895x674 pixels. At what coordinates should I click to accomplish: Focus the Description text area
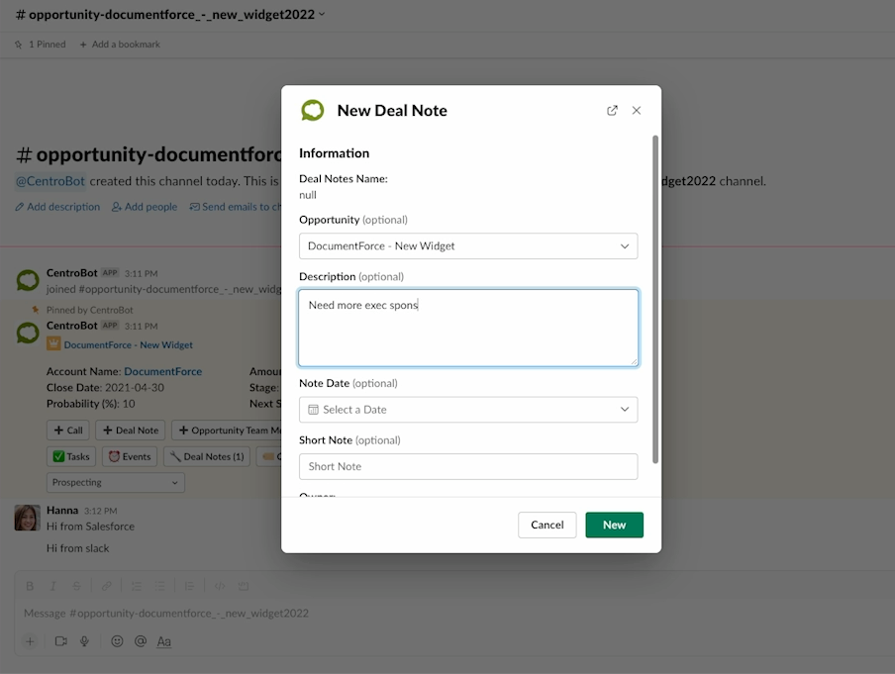468,328
